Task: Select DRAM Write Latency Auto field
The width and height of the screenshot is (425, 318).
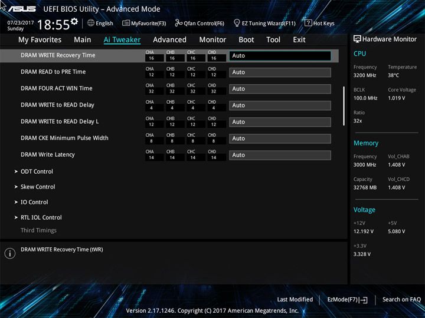Action: coord(280,155)
